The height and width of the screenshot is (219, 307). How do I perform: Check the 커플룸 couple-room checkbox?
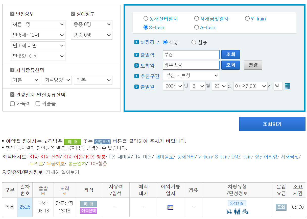(x=38, y=103)
